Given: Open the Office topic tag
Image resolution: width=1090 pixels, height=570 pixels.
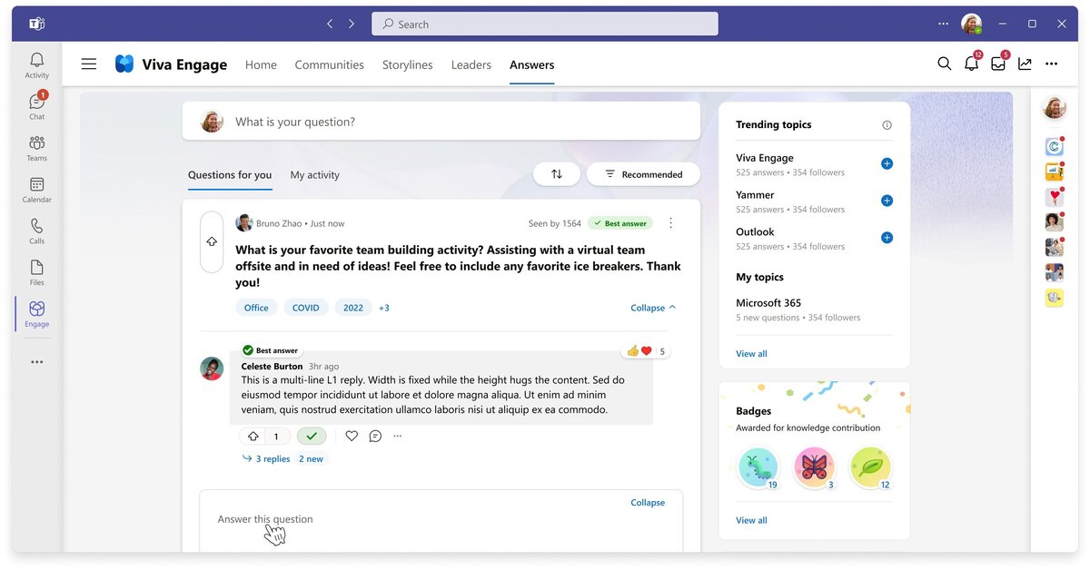Looking at the screenshot, I should [256, 308].
